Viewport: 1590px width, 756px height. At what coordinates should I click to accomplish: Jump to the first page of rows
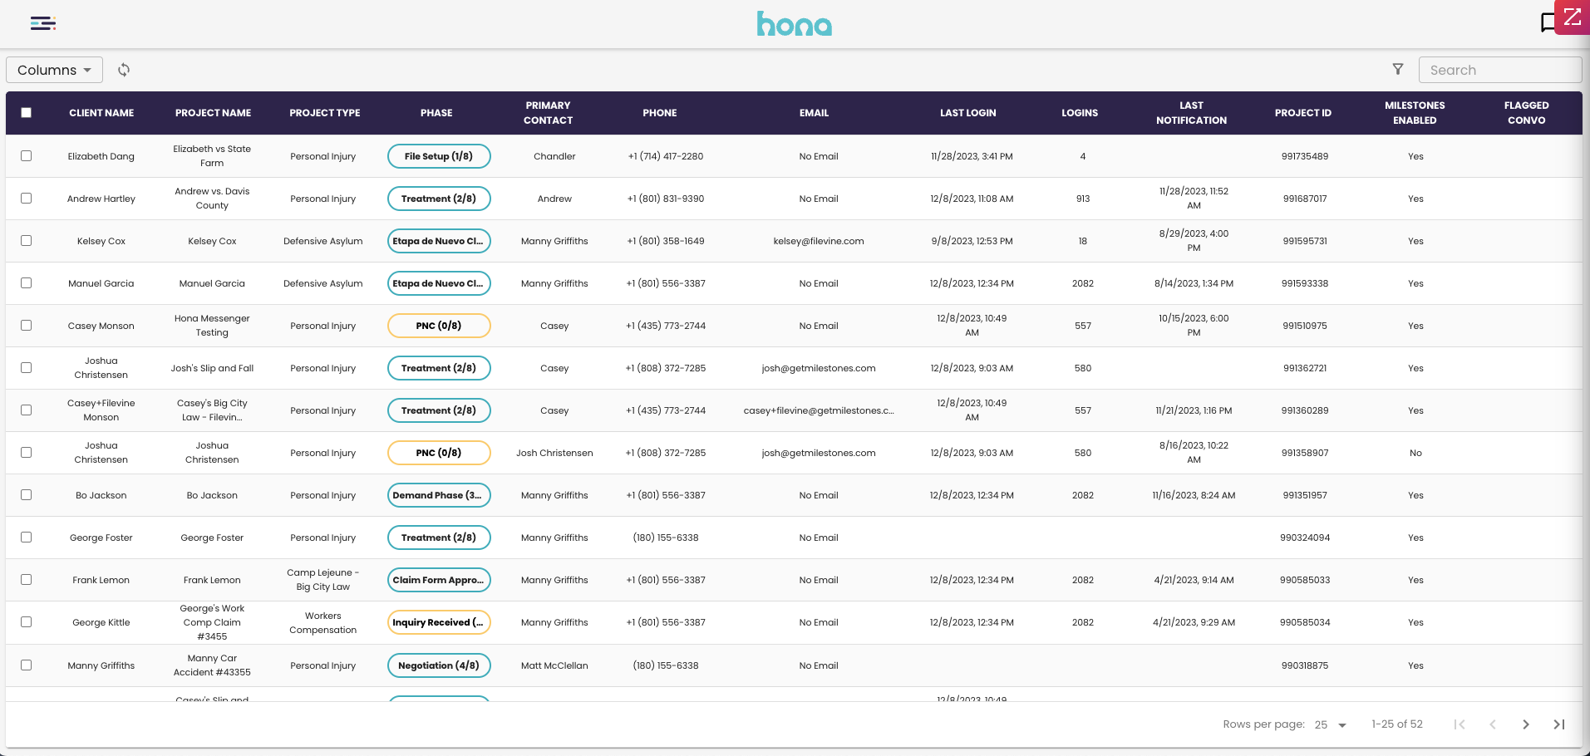pos(1459,724)
